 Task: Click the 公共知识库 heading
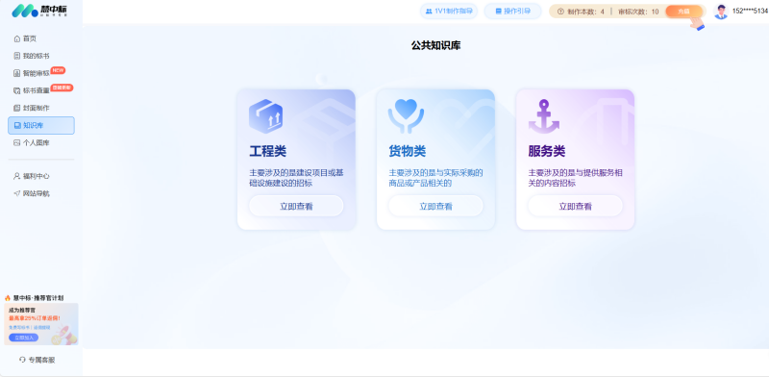[x=435, y=45]
